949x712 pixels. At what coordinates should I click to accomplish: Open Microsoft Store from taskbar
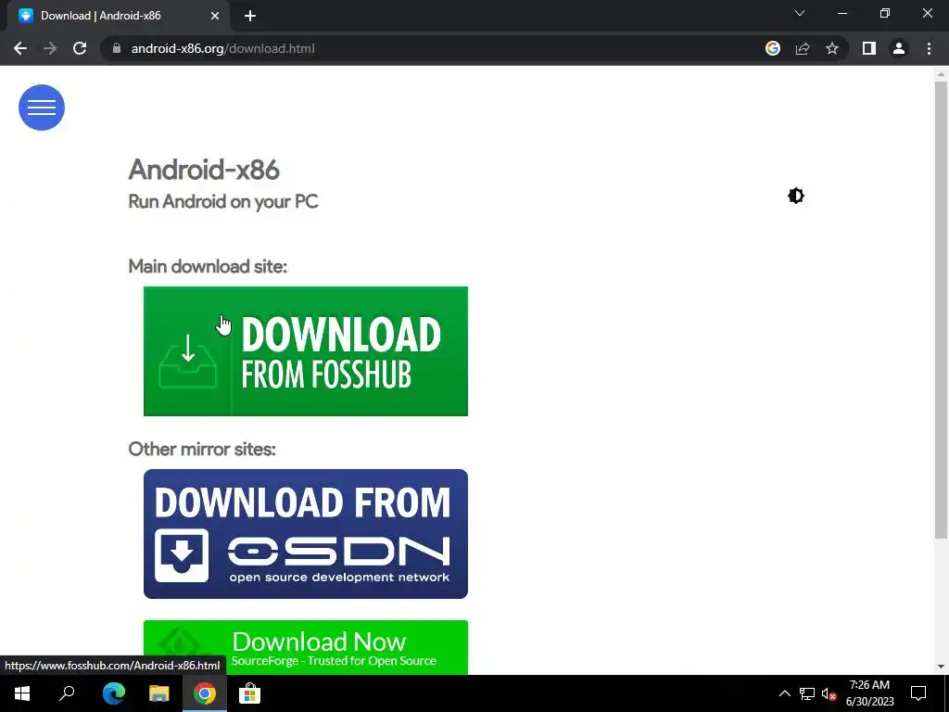(249, 693)
